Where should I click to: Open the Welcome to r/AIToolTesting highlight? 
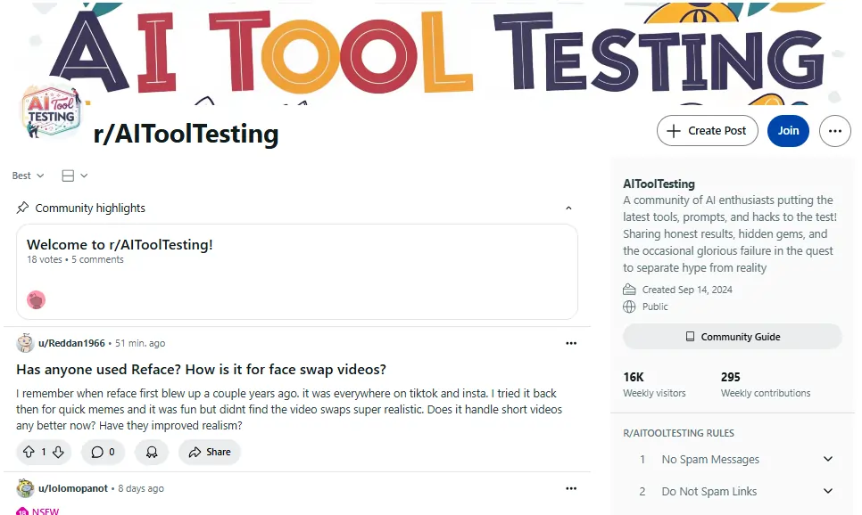click(120, 245)
